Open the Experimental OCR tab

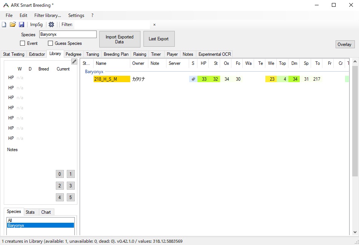coord(214,54)
